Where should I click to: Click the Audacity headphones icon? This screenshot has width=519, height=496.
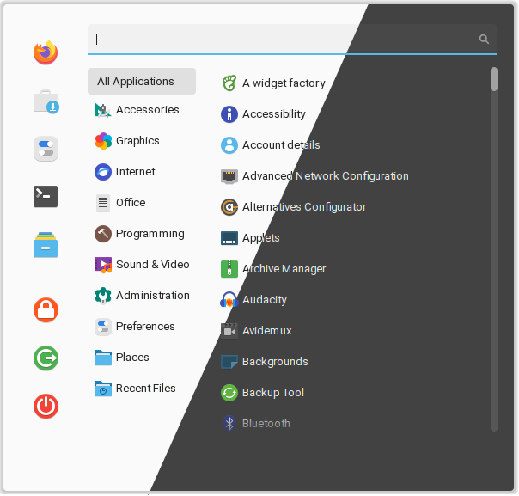[229, 300]
